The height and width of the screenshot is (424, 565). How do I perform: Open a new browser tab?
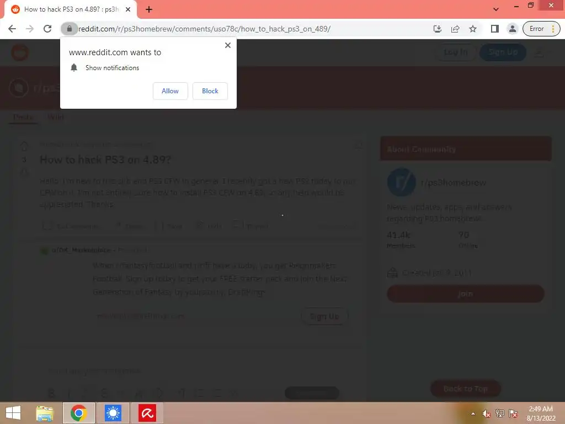149,10
